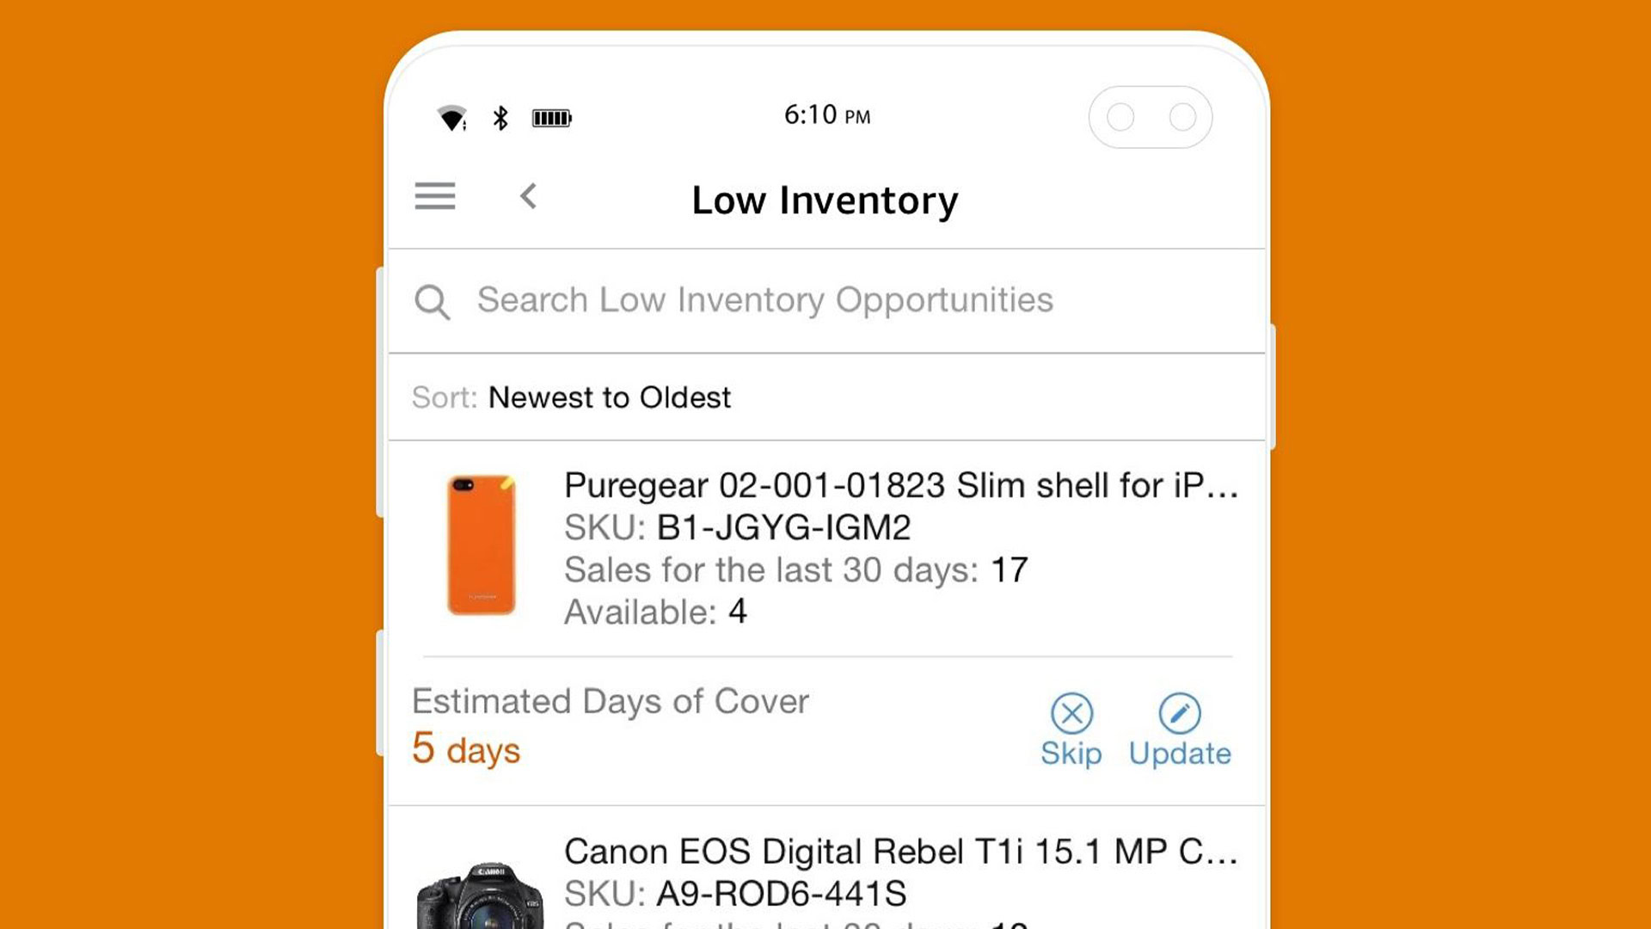The width and height of the screenshot is (1651, 929).
Task: Tap the Wi-Fi status icon
Action: pyautogui.click(x=451, y=118)
